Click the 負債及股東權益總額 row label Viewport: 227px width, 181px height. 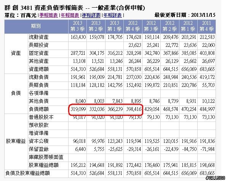27,173
